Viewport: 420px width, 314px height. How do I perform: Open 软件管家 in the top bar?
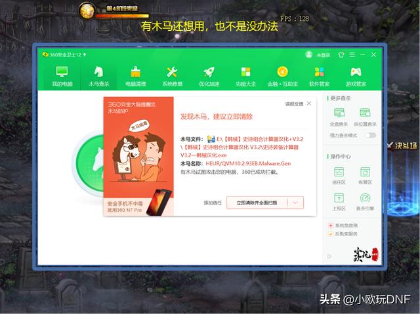(x=320, y=76)
